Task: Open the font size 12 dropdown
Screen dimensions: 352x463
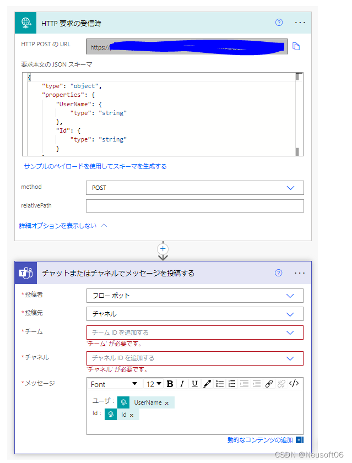Action: tap(154, 384)
